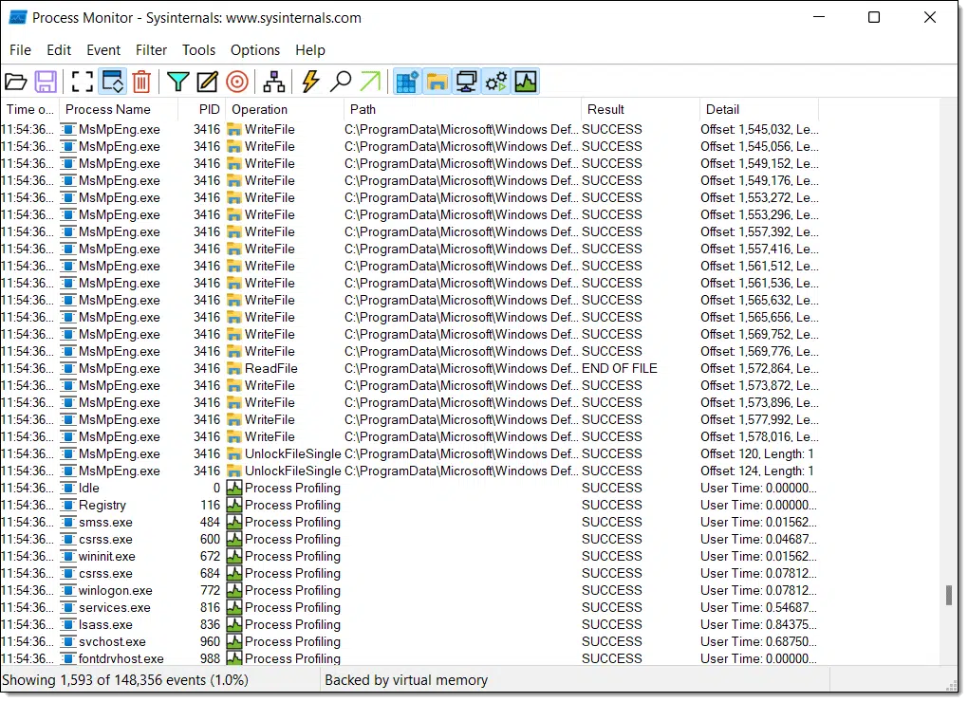Screen dimensions: 968x702
Task: Open the Process Tree icon
Action: [273, 82]
